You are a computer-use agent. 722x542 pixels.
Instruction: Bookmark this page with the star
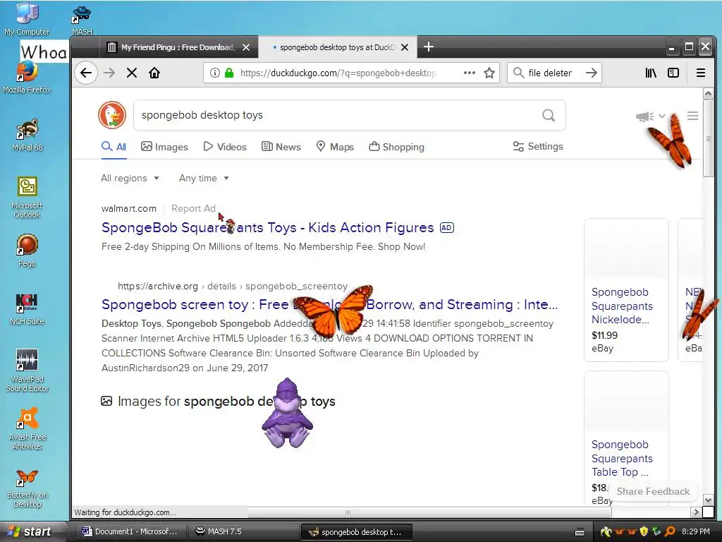pyautogui.click(x=489, y=73)
